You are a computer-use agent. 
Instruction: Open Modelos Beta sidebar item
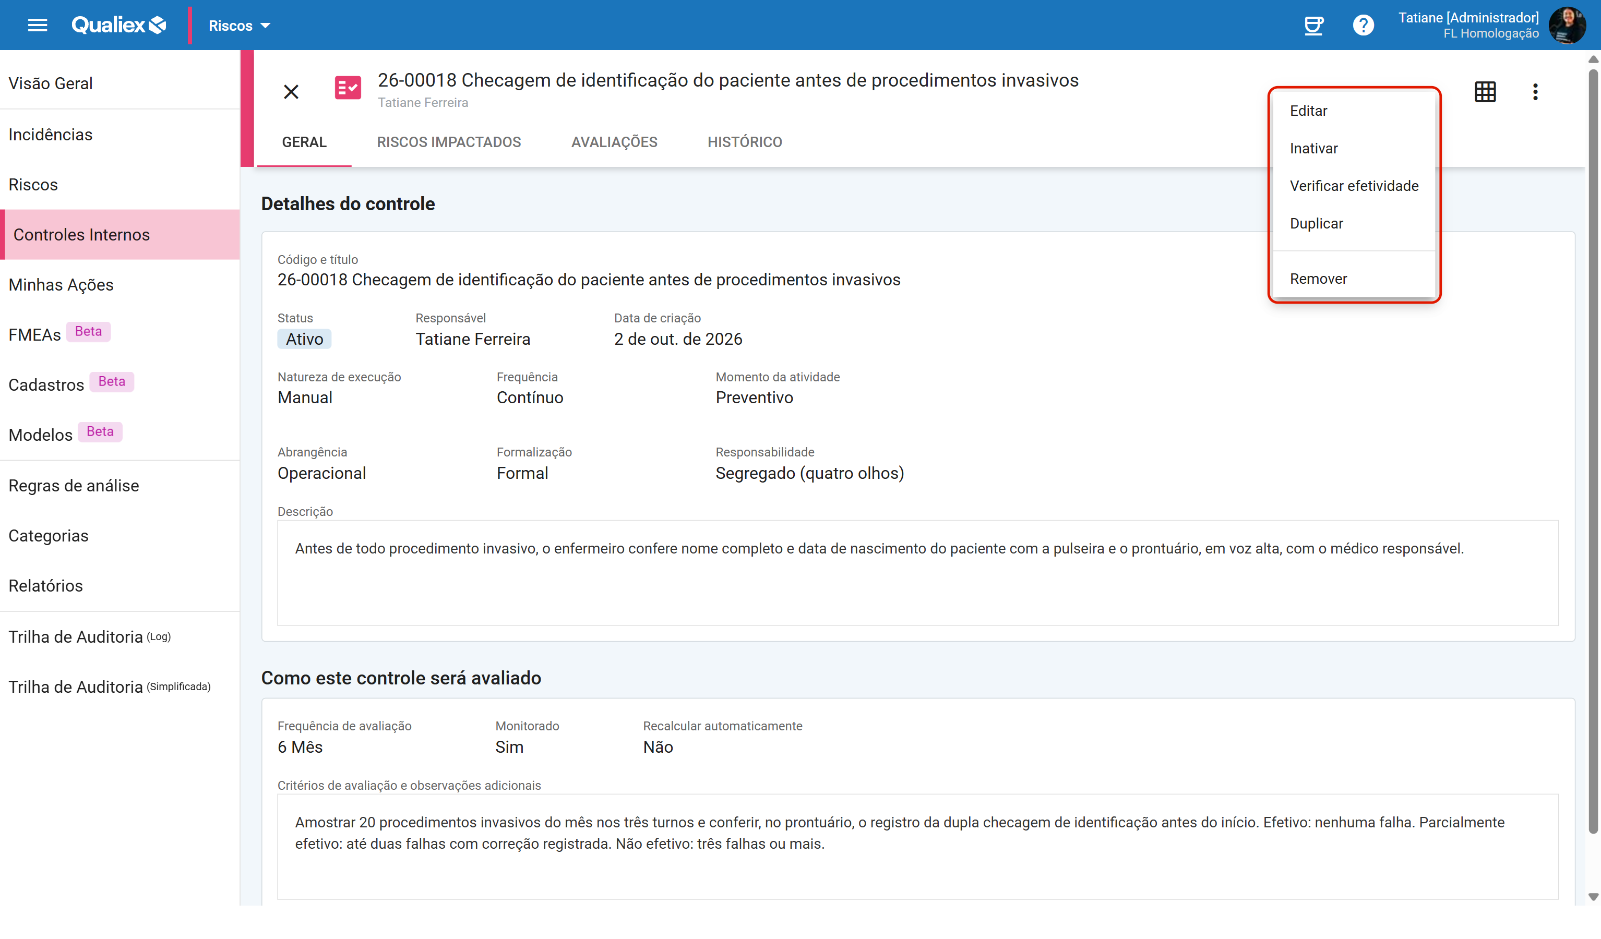(x=120, y=435)
